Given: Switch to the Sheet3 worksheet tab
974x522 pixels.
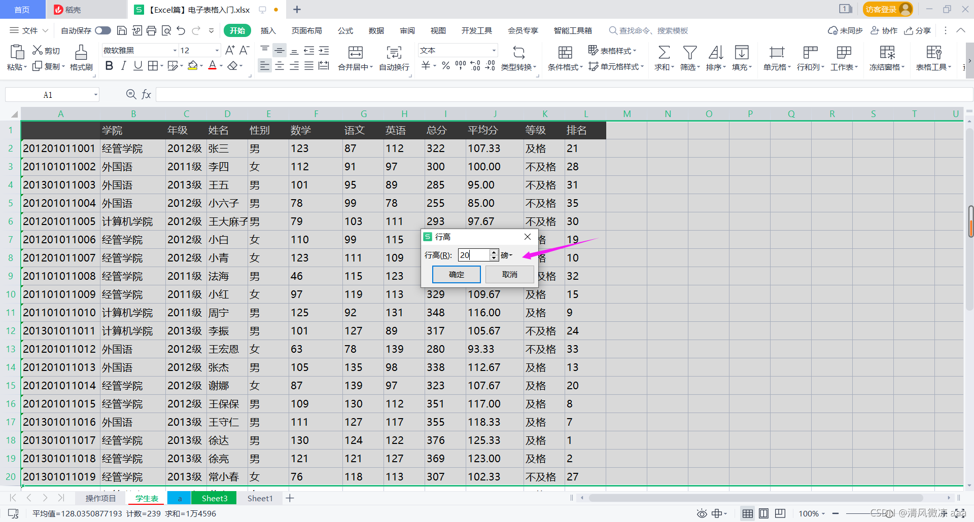Looking at the screenshot, I should click(x=215, y=498).
